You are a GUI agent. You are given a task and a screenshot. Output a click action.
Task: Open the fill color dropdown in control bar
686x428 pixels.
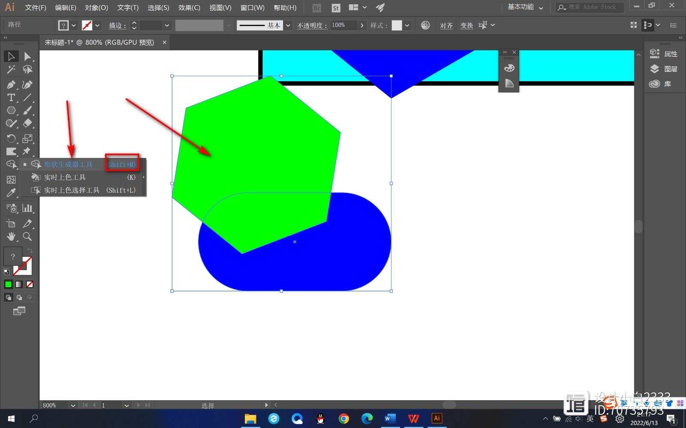point(74,25)
